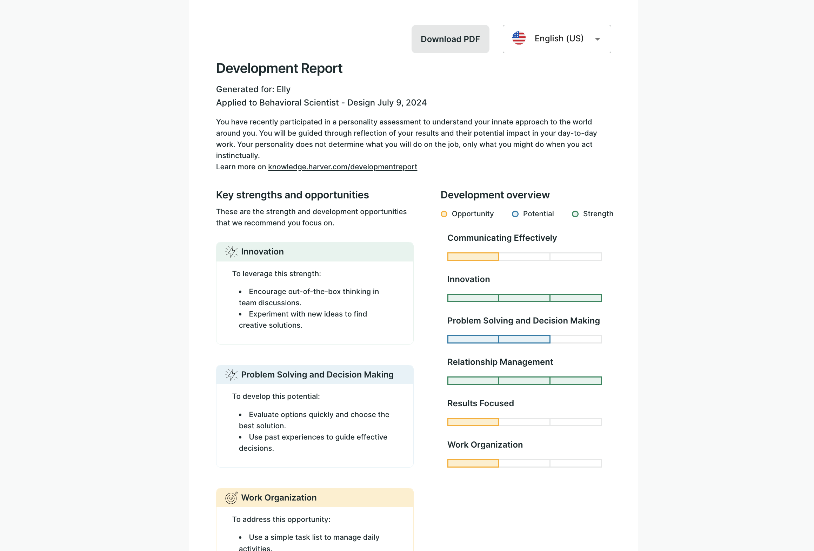Click the Problem Solving blue progress bar
Image resolution: width=814 pixels, height=551 pixels.
pyautogui.click(x=524, y=339)
